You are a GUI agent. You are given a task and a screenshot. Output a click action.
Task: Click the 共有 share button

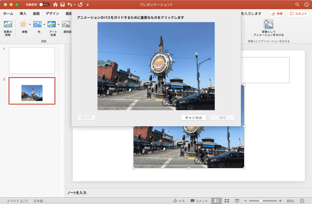(277, 14)
